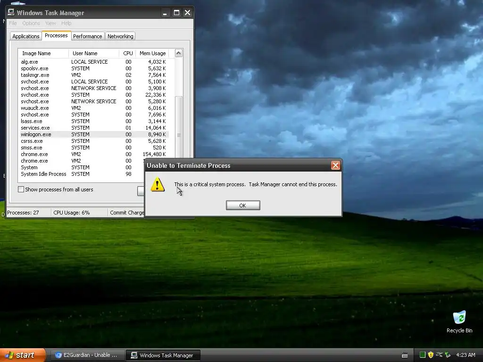Sort processes by Image Name column
Viewport: 483px width, 362px height.
tap(43, 53)
